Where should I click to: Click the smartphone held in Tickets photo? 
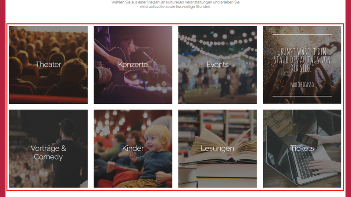coord(307,140)
